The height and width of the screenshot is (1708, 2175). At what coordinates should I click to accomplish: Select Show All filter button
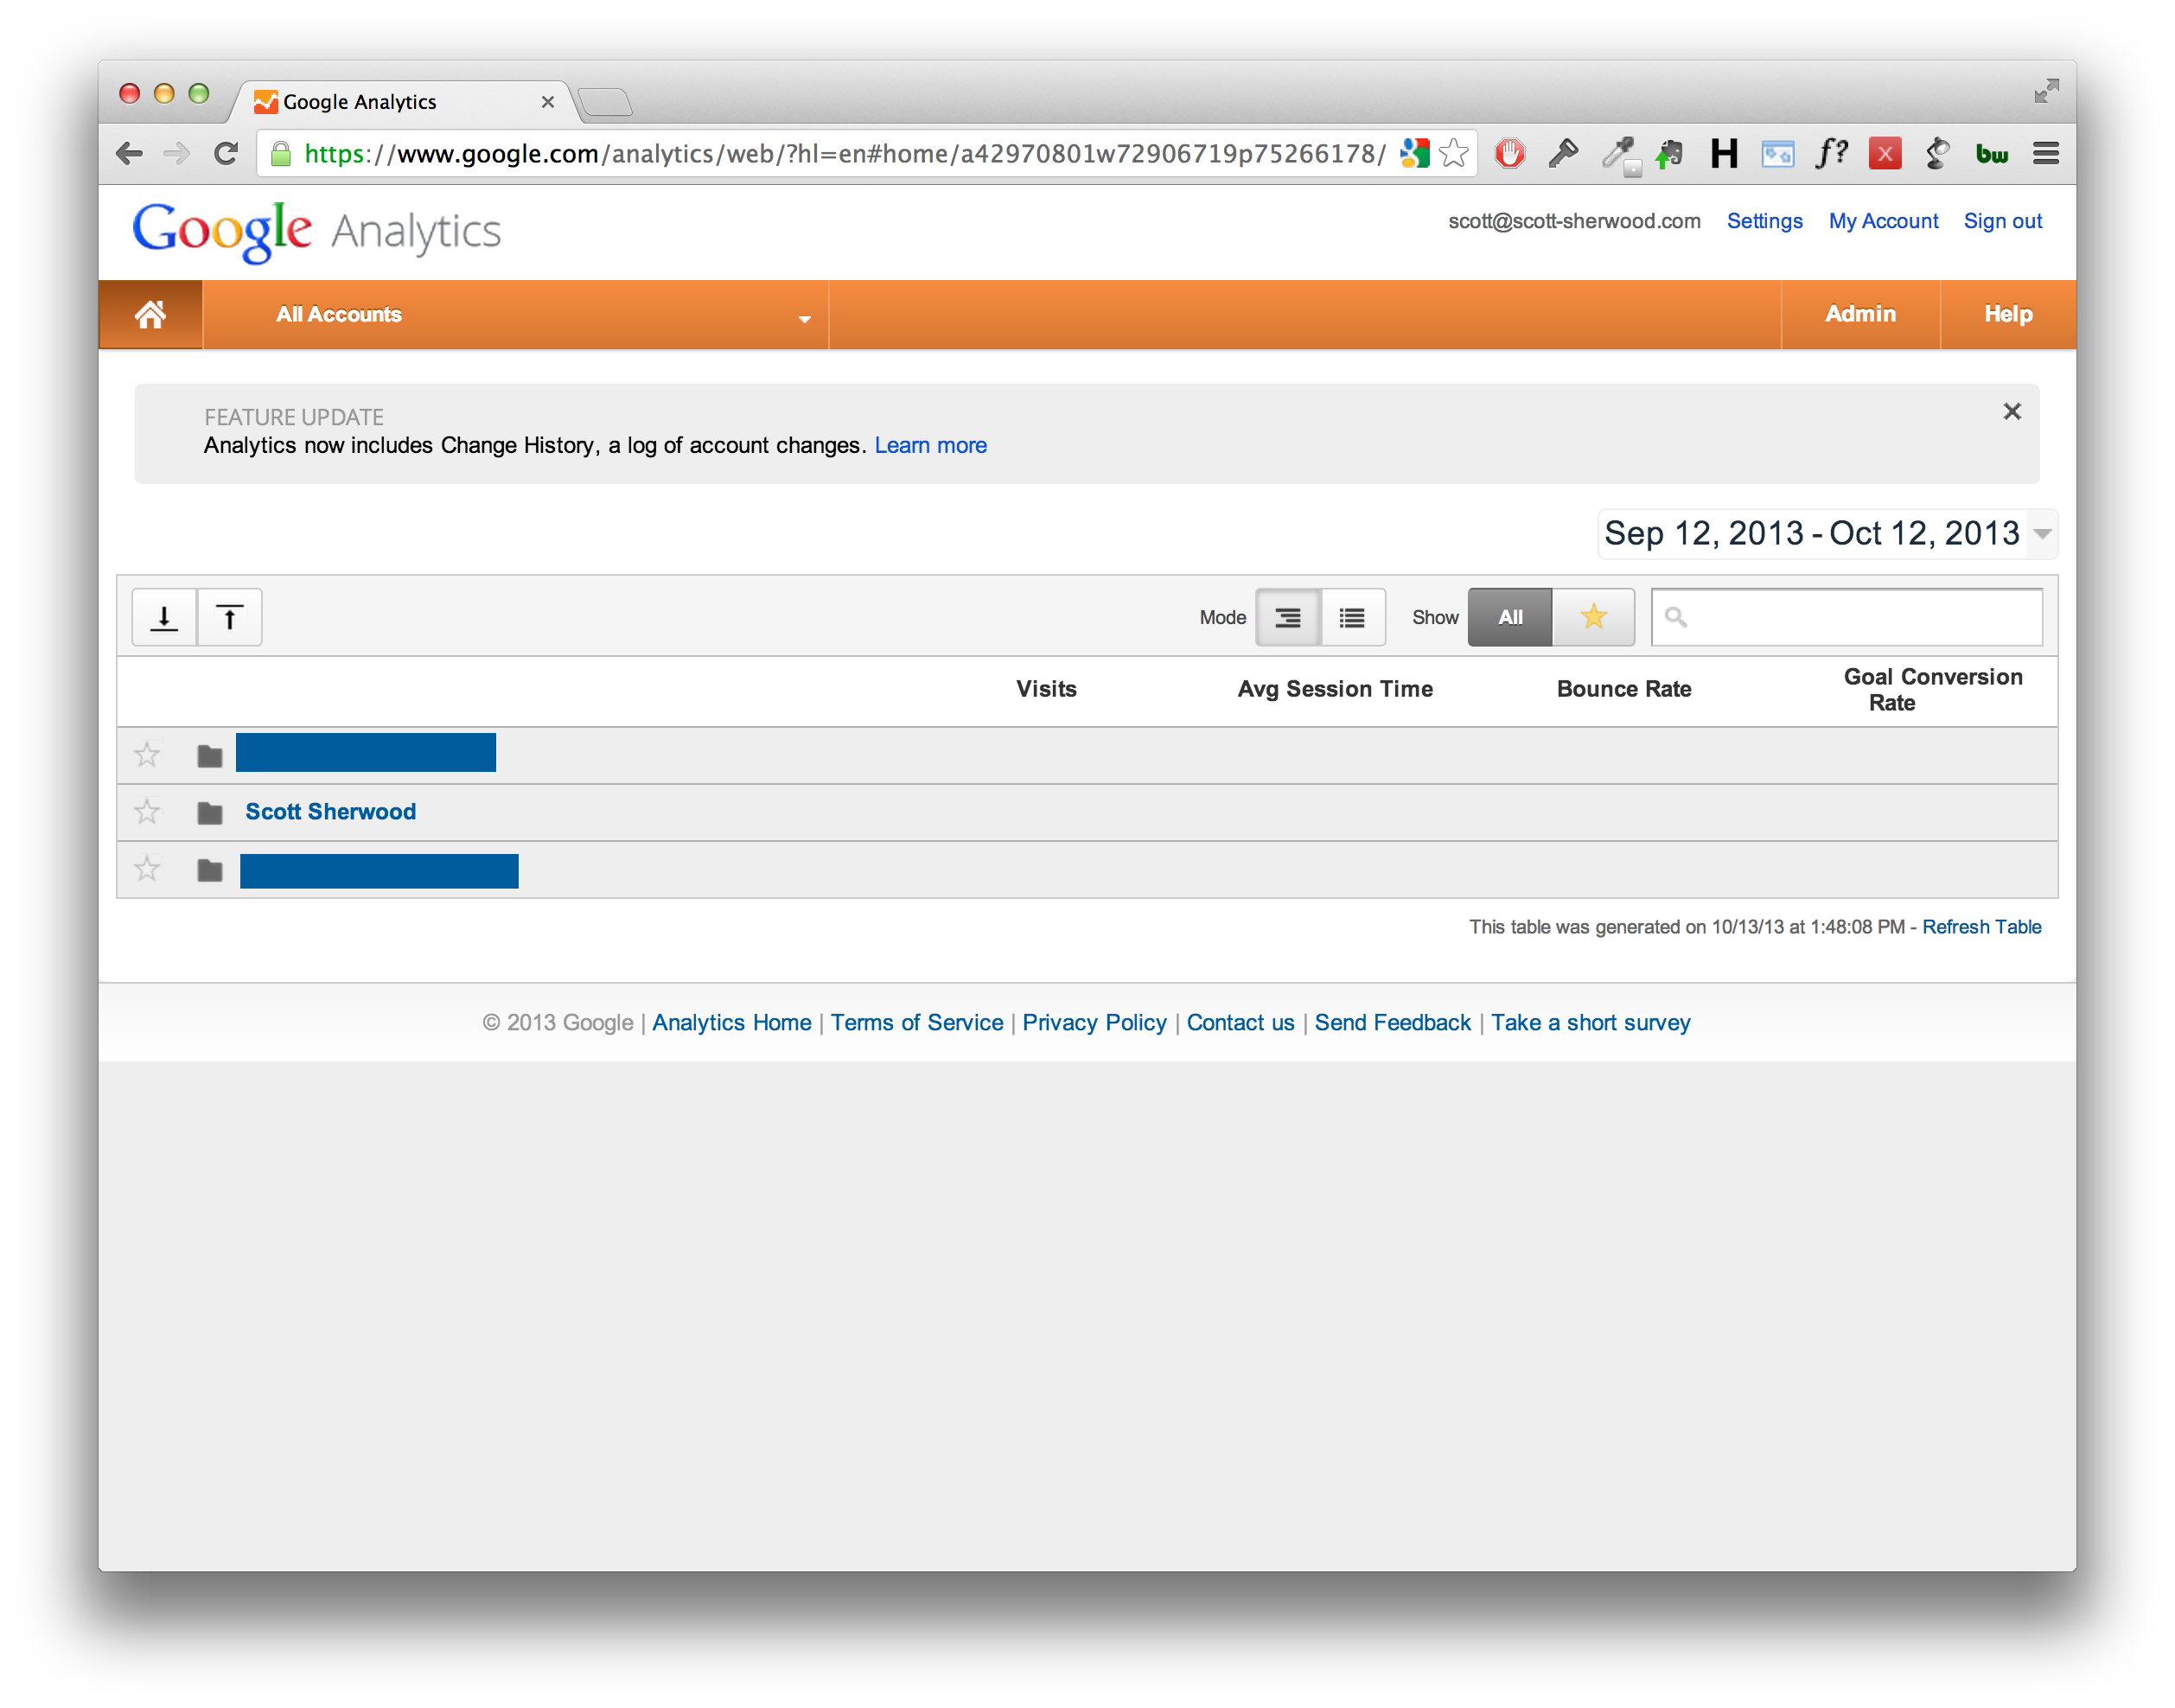(x=1510, y=617)
